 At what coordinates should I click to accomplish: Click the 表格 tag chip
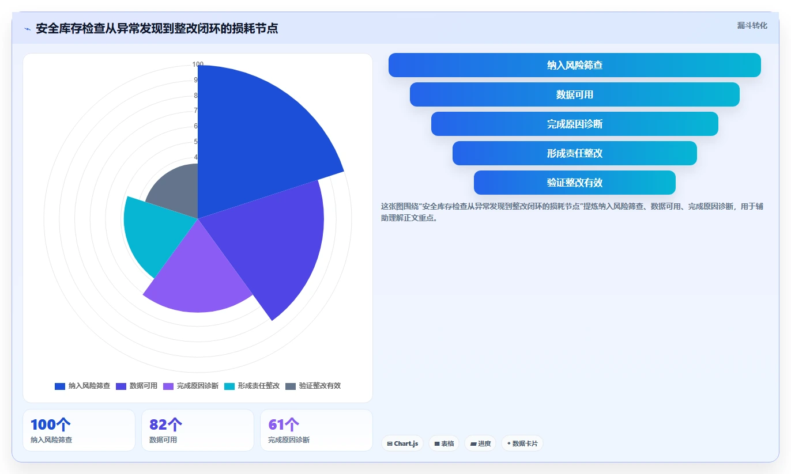[x=444, y=443]
